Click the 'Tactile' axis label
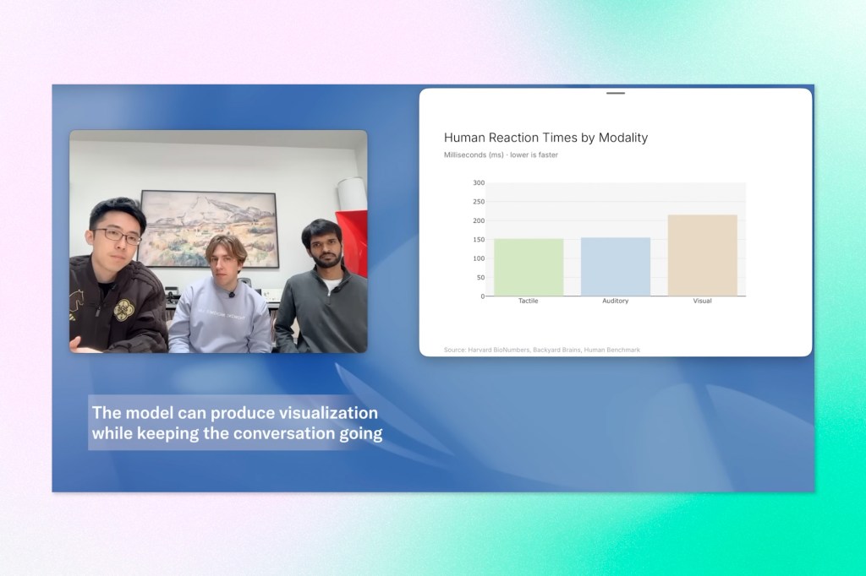The height and width of the screenshot is (576, 866). [528, 301]
